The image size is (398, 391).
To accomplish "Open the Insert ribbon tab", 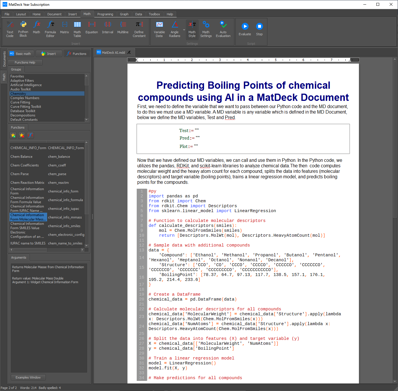I will (73, 14).
